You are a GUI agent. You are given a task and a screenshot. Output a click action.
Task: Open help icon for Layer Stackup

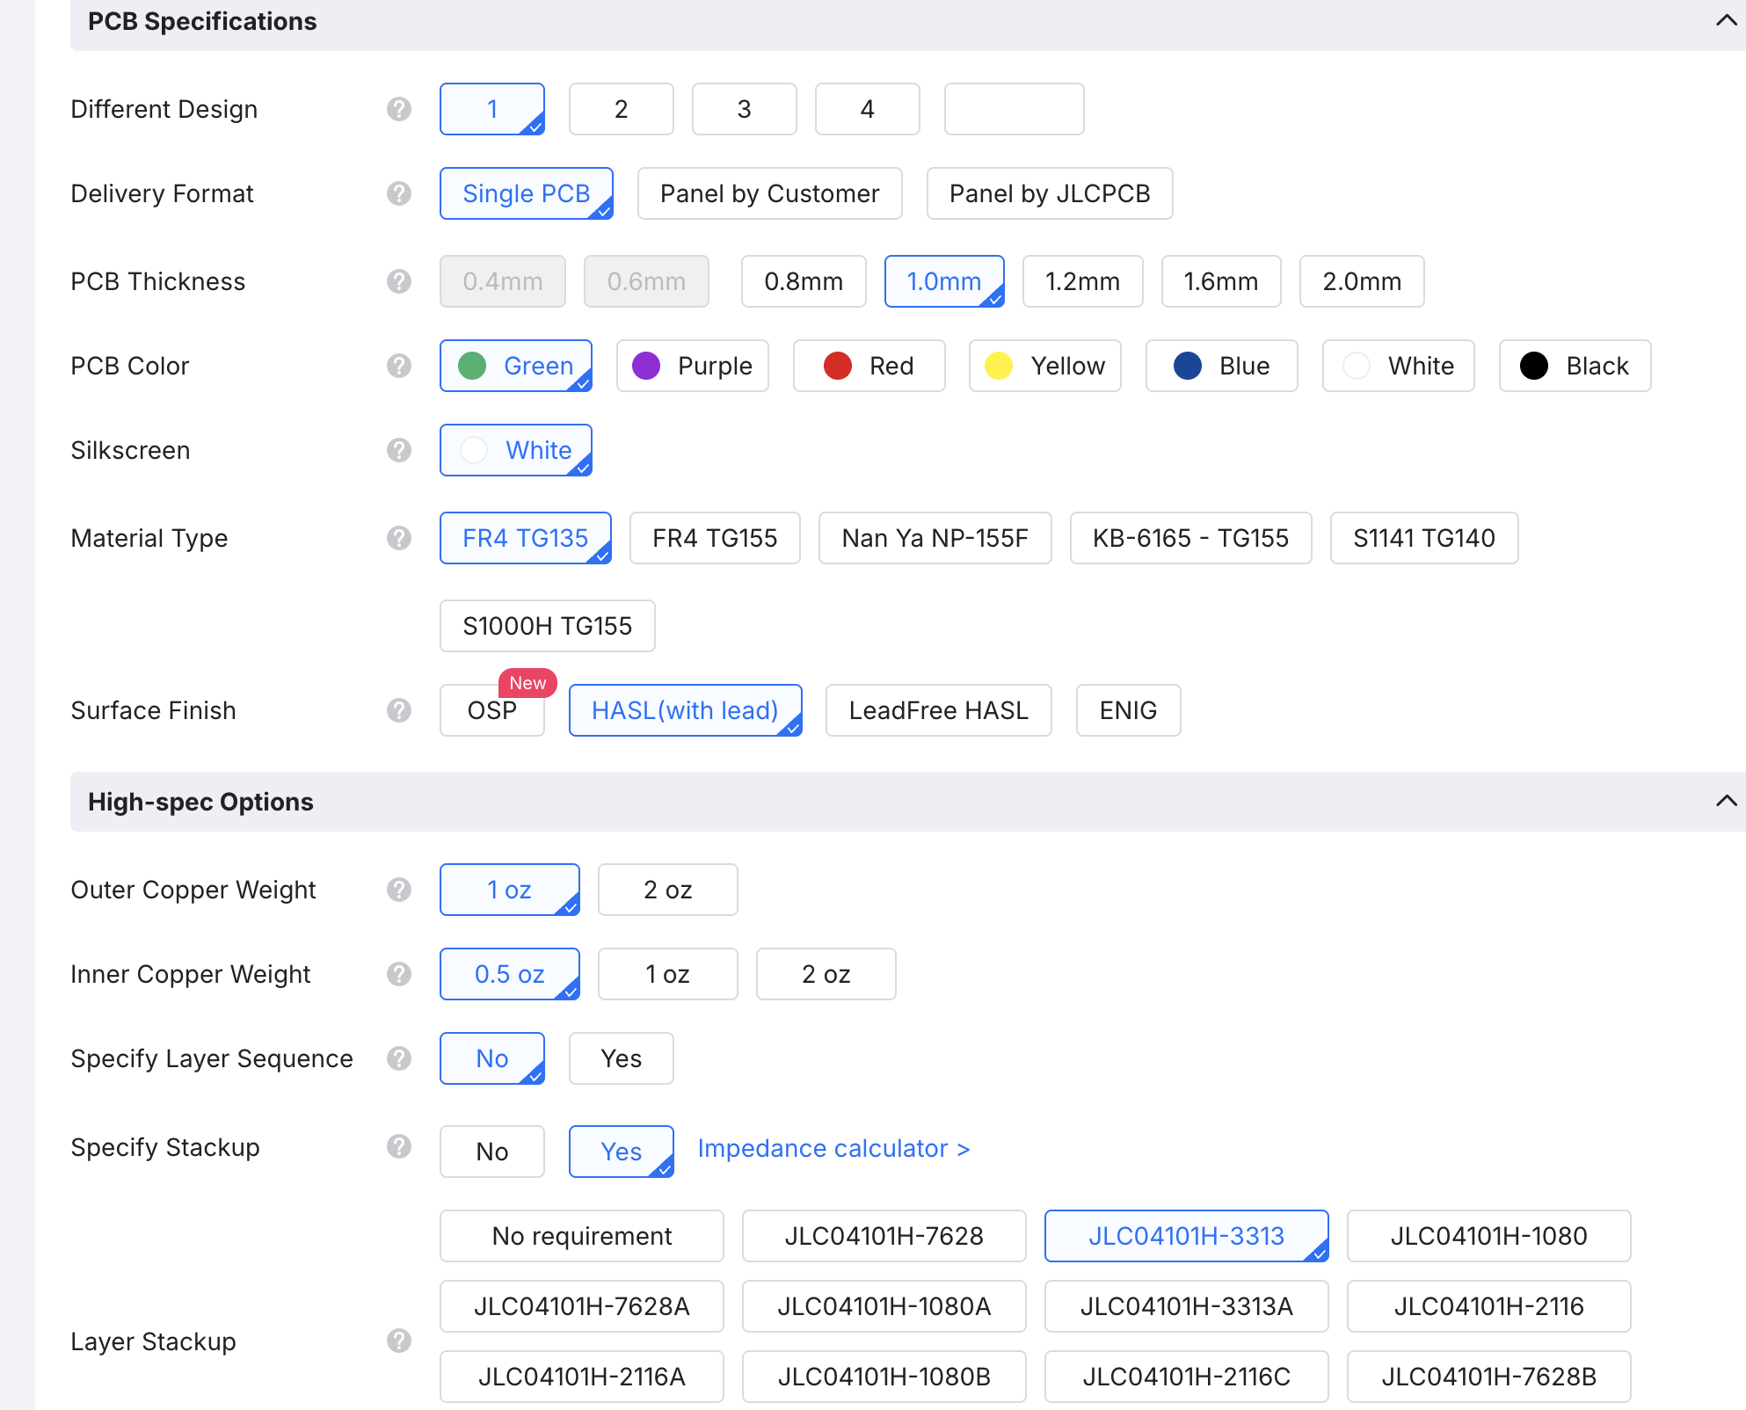399,1341
